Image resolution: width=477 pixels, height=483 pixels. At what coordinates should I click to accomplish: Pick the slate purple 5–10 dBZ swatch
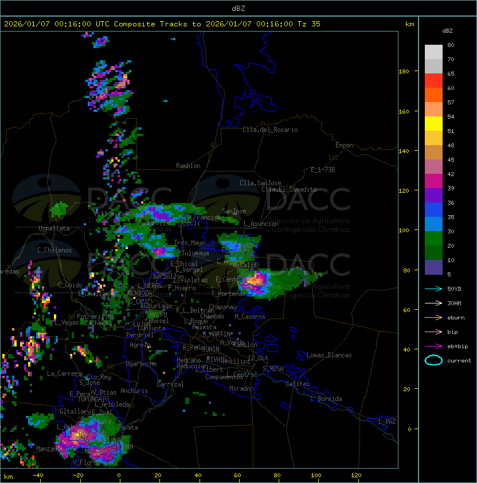[x=433, y=267]
